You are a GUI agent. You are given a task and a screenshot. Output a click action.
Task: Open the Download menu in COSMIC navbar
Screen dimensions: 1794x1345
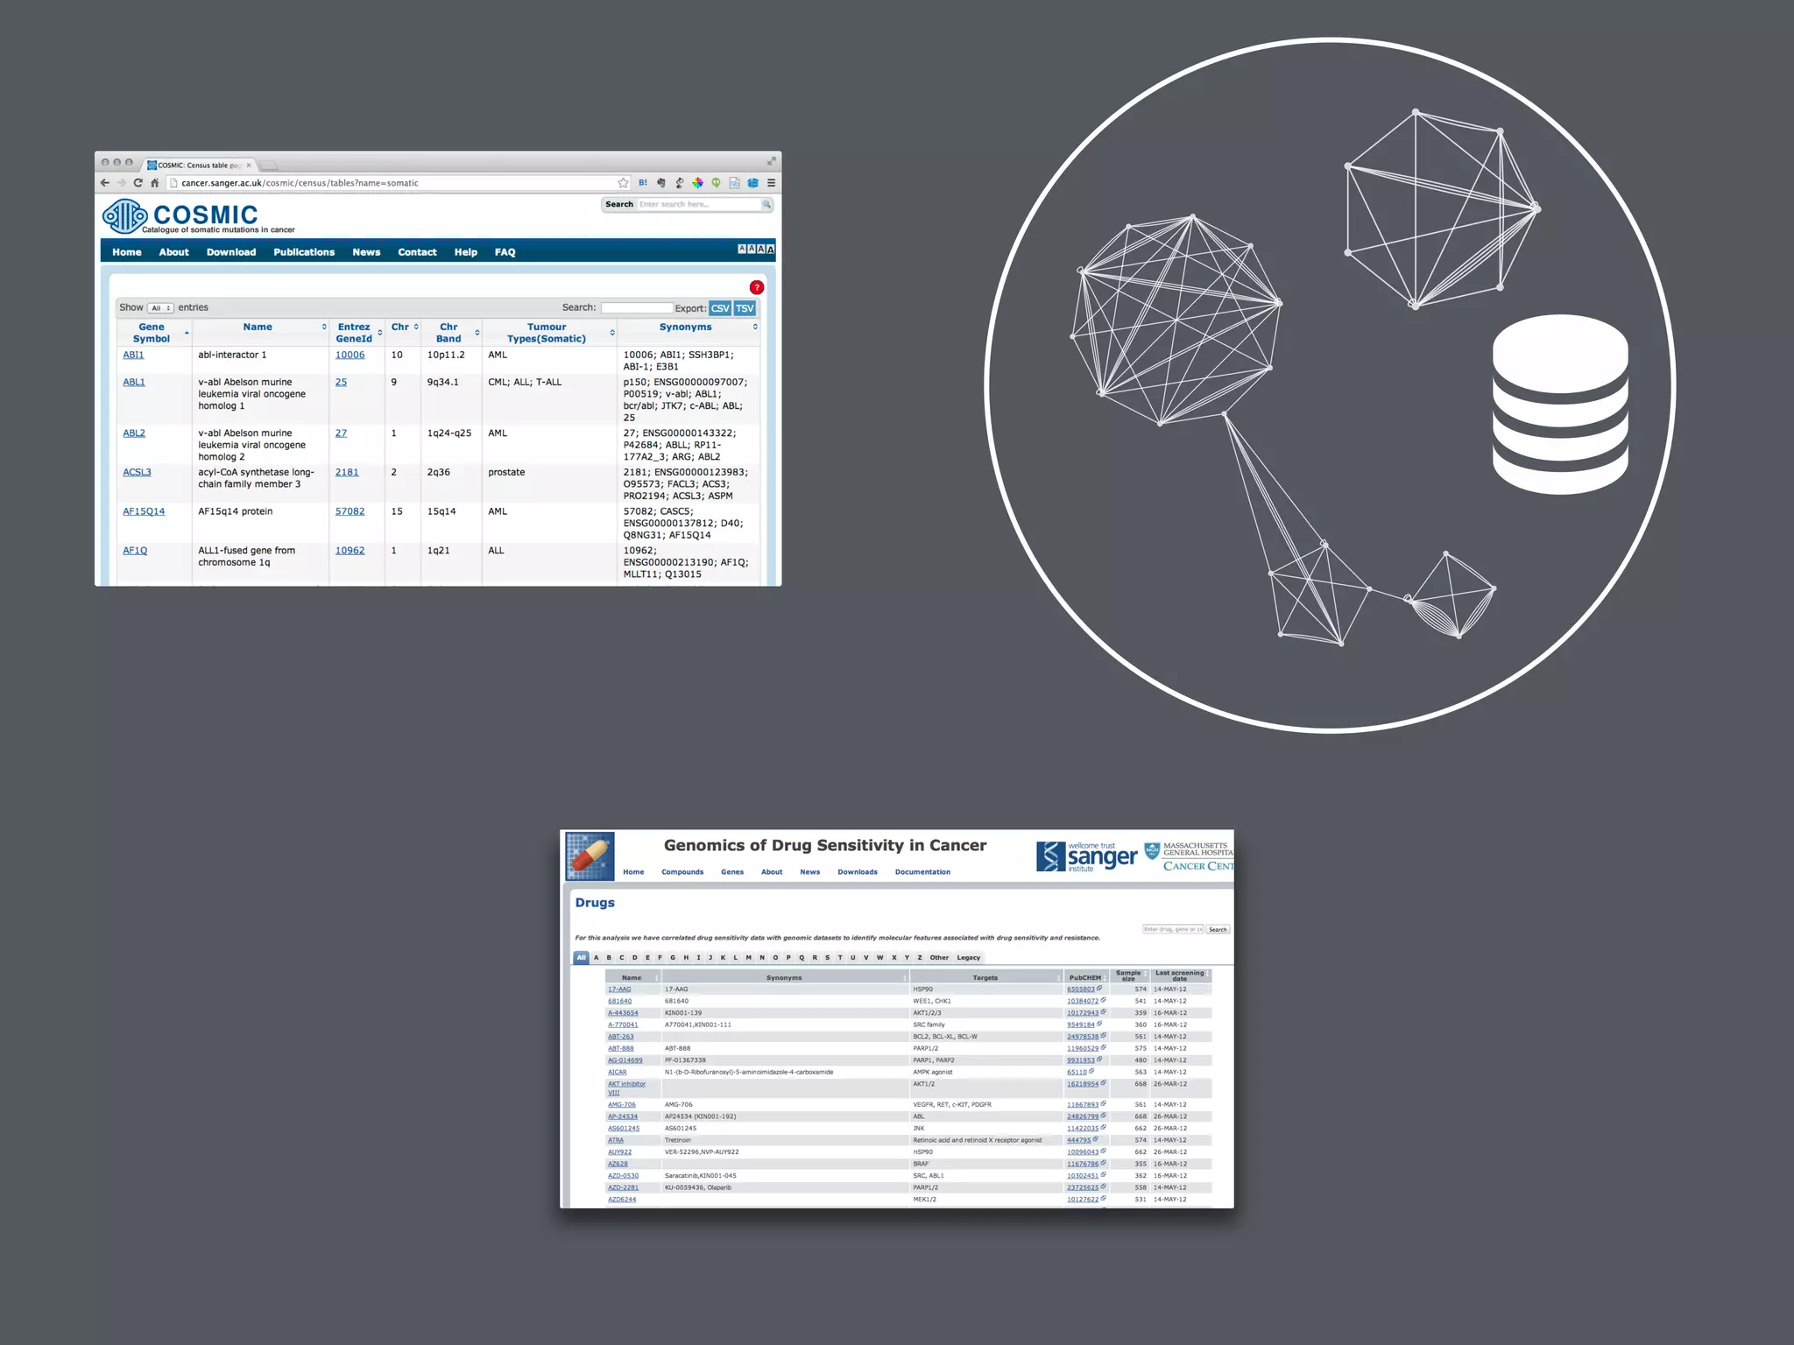point(231,252)
